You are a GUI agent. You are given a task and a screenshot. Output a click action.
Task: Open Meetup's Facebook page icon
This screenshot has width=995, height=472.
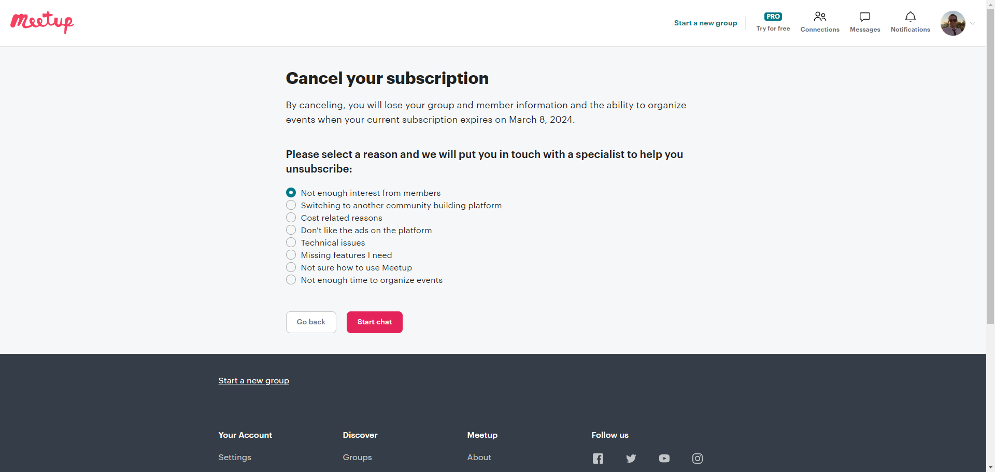[x=598, y=459]
